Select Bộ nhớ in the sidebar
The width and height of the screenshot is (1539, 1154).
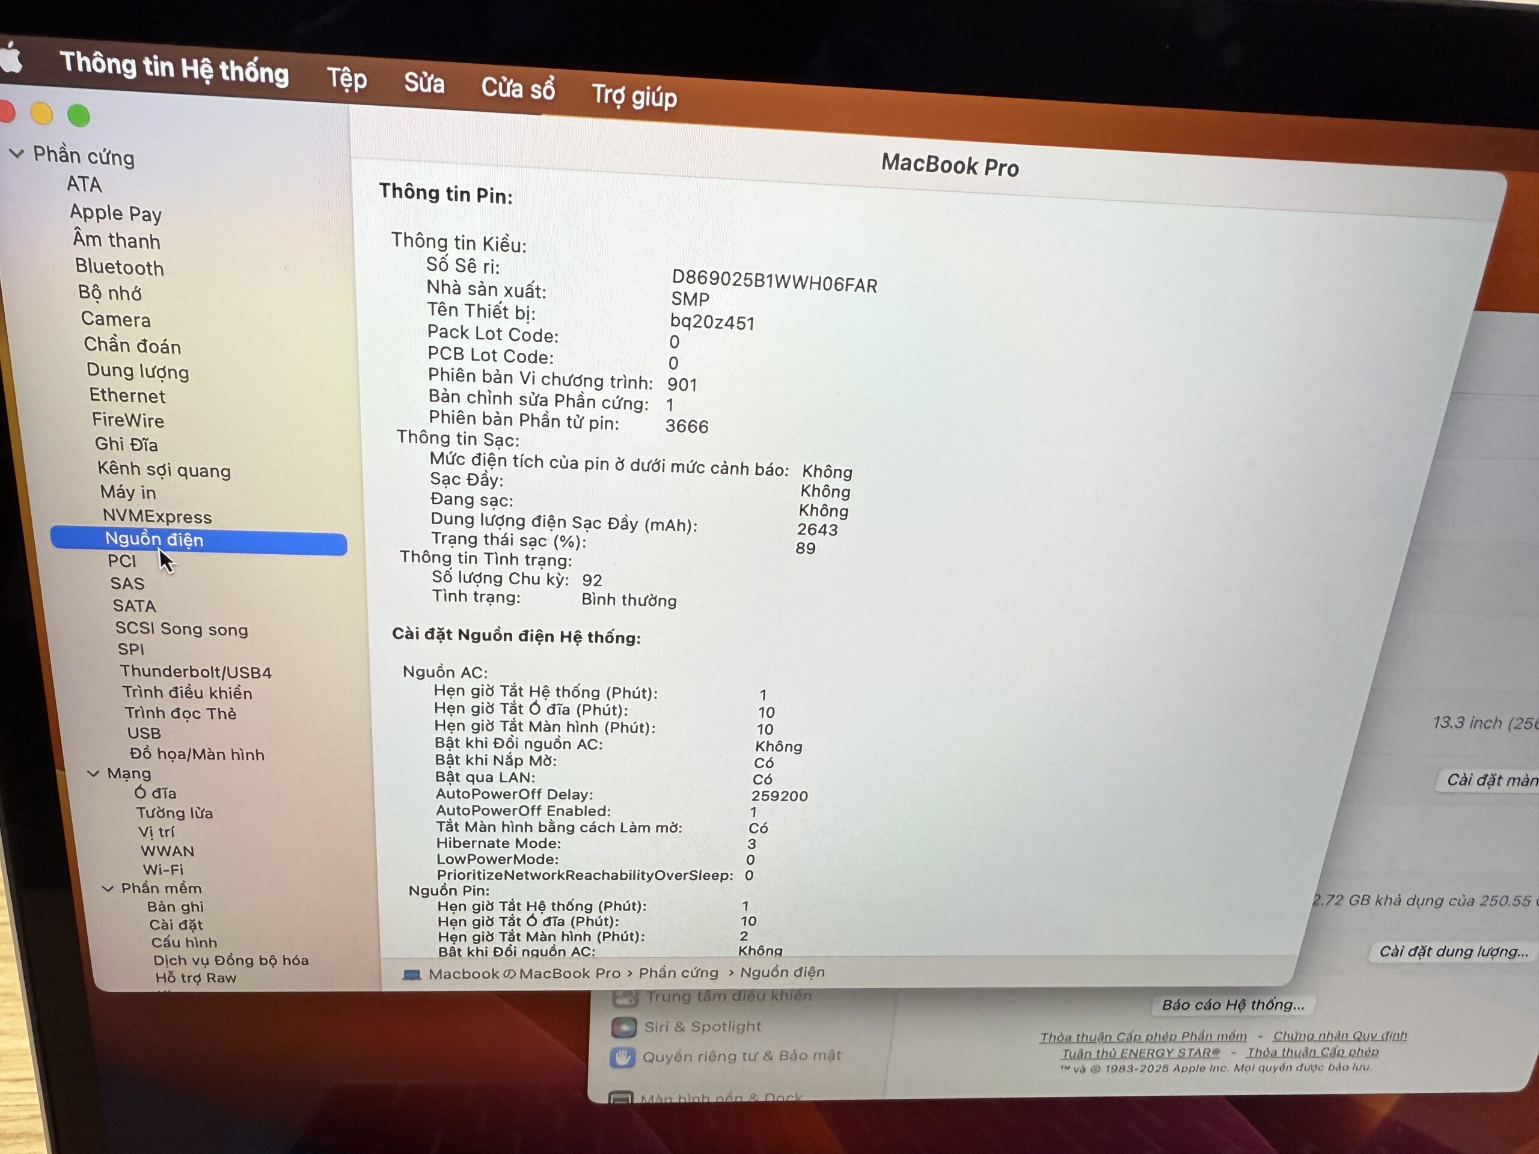[110, 293]
